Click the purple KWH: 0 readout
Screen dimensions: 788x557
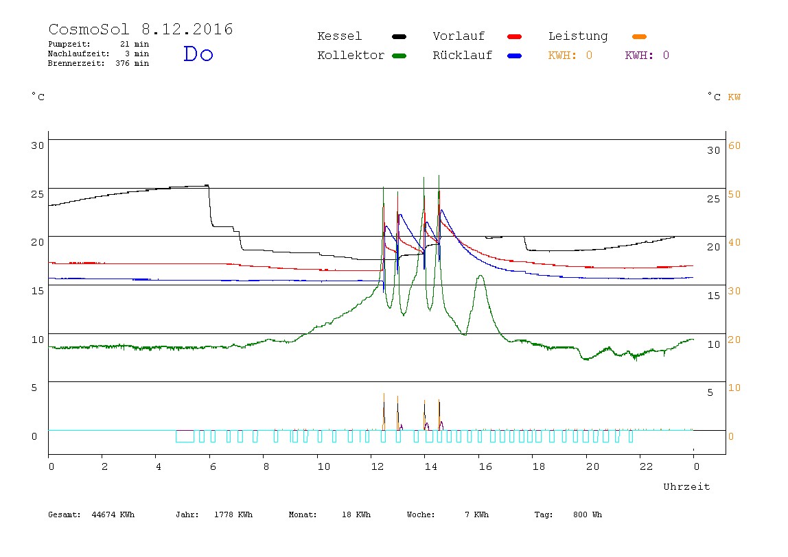point(647,56)
